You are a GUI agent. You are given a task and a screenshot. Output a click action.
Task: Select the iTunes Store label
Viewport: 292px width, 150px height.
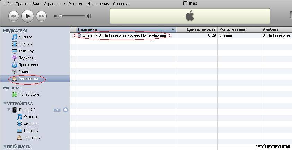[x=29, y=94]
